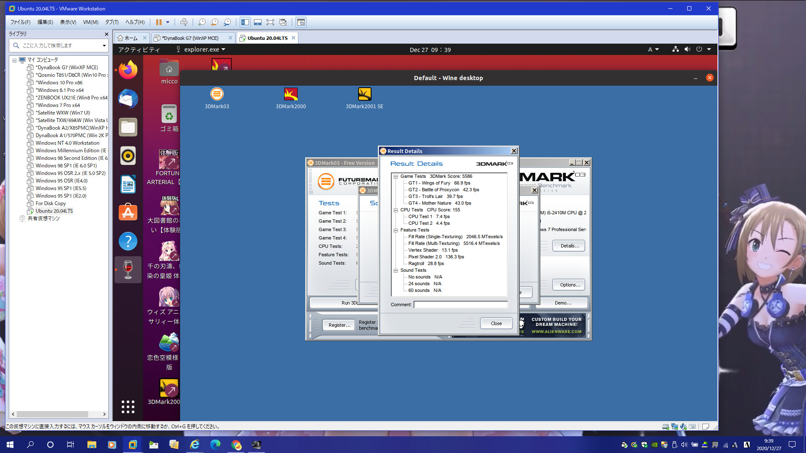Open Thunderbird mail in Ubuntu dock
This screenshot has width=806, height=453.
click(128, 99)
